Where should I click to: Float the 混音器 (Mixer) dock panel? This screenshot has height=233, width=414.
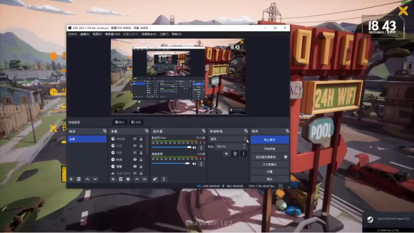(203, 131)
